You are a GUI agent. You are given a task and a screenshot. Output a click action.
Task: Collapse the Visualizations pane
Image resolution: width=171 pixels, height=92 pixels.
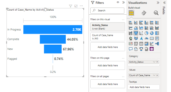(158, 3)
